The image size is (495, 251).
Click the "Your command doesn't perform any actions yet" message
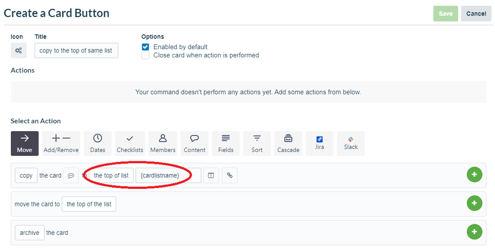click(x=248, y=92)
